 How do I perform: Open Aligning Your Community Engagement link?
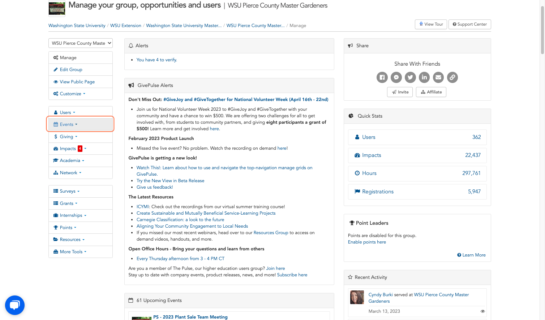coord(192,226)
